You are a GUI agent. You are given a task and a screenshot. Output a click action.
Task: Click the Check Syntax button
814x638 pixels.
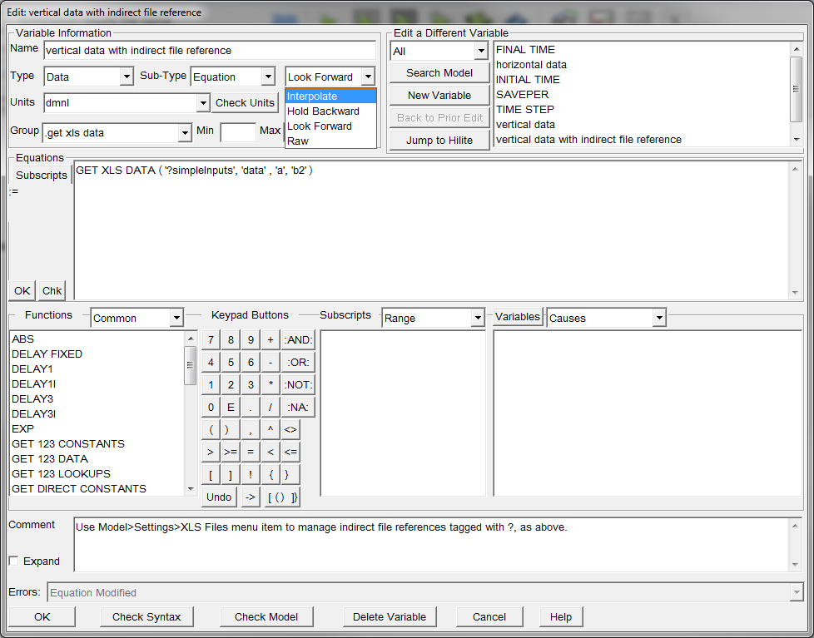click(146, 616)
